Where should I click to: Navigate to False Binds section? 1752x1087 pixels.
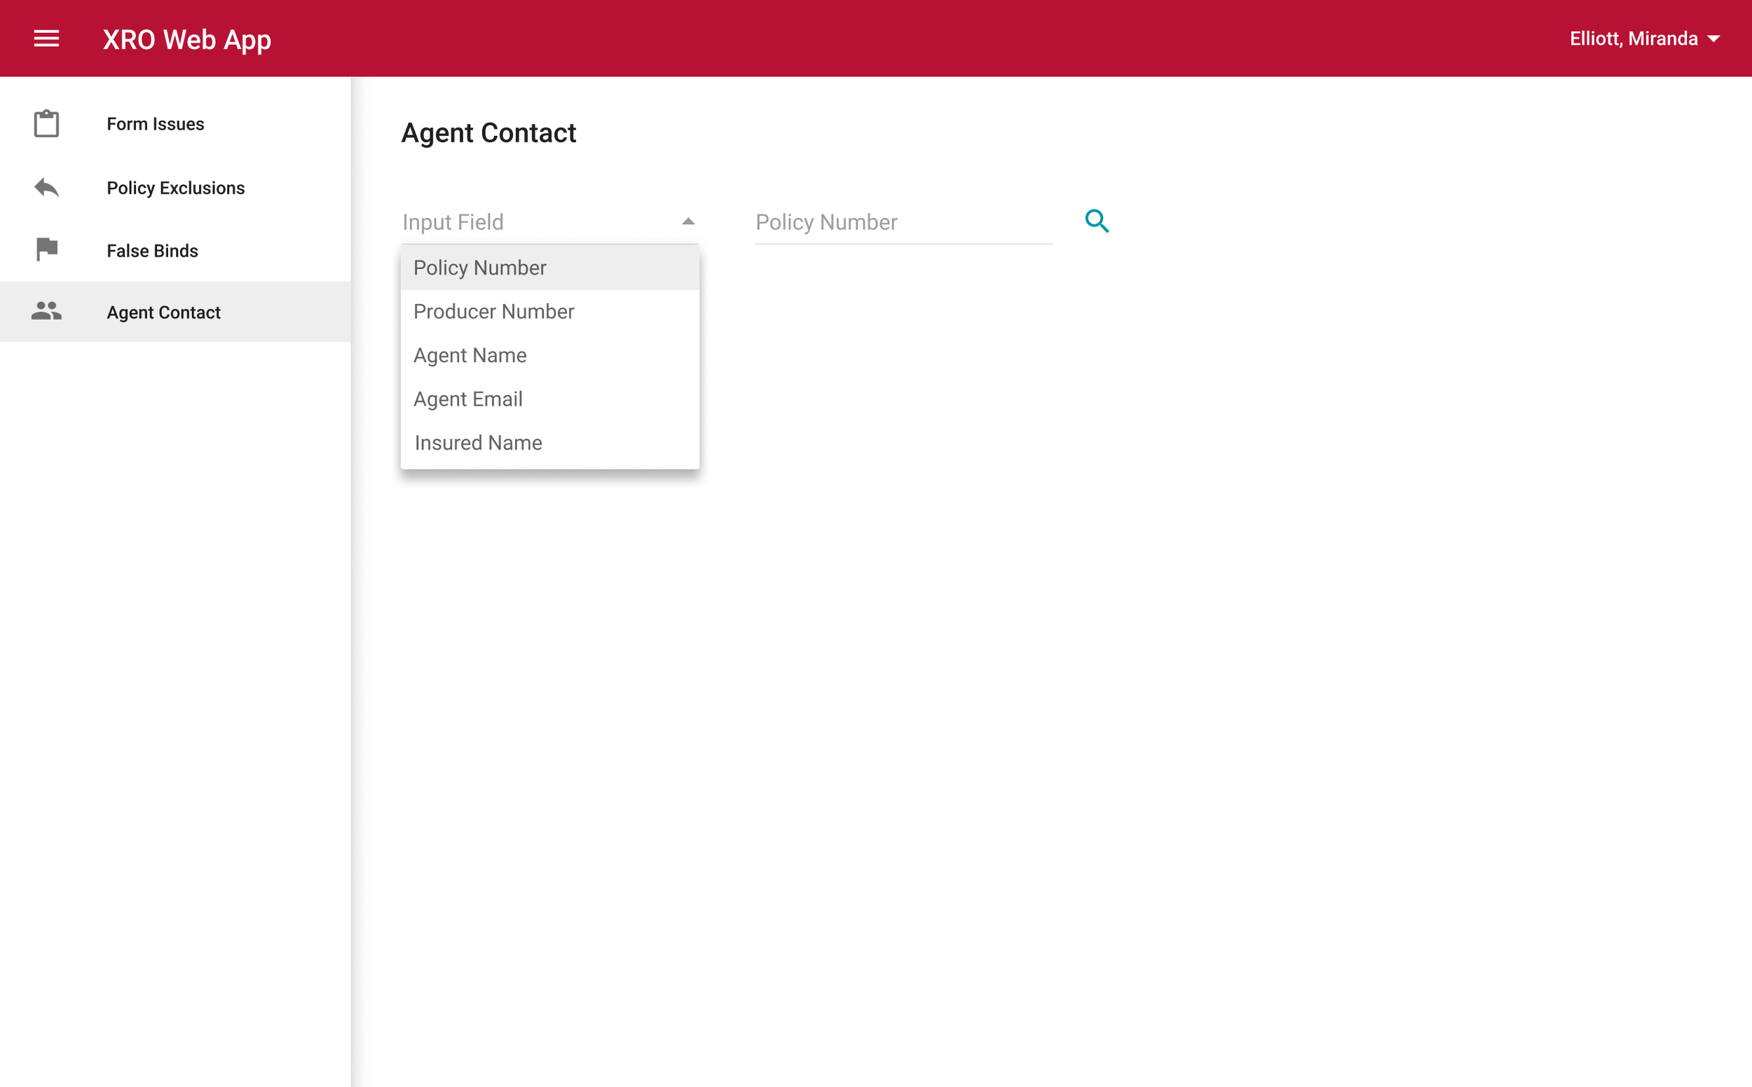(152, 250)
